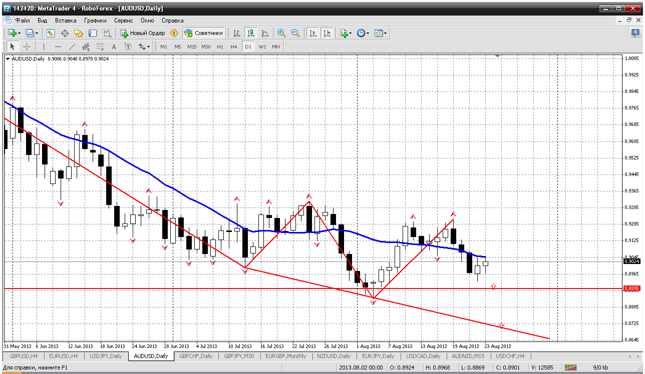Click the Новый Ордер button
This screenshot has width=645, height=374.
pos(143,33)
